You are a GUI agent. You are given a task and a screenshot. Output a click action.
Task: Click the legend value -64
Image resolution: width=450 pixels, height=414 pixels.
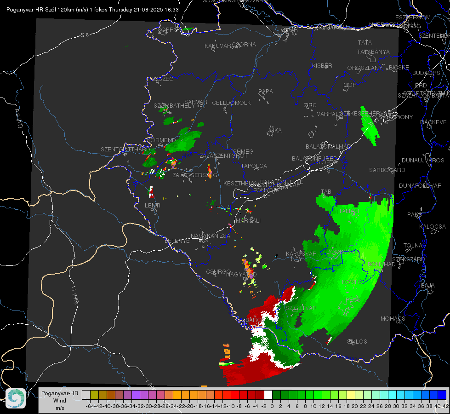point(90,406)
